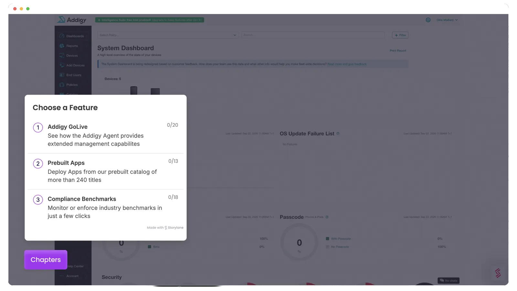Click the 0/20 progress count
Screen dimensions: 517x291
173,125
